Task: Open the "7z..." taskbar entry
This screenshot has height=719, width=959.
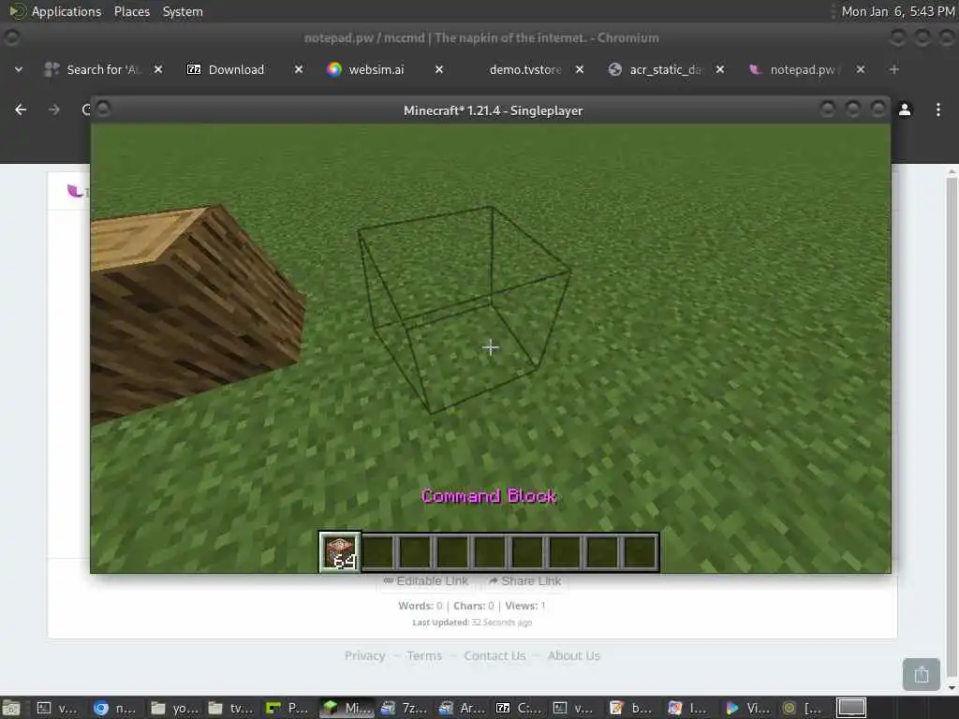Action: pos(403,708)
